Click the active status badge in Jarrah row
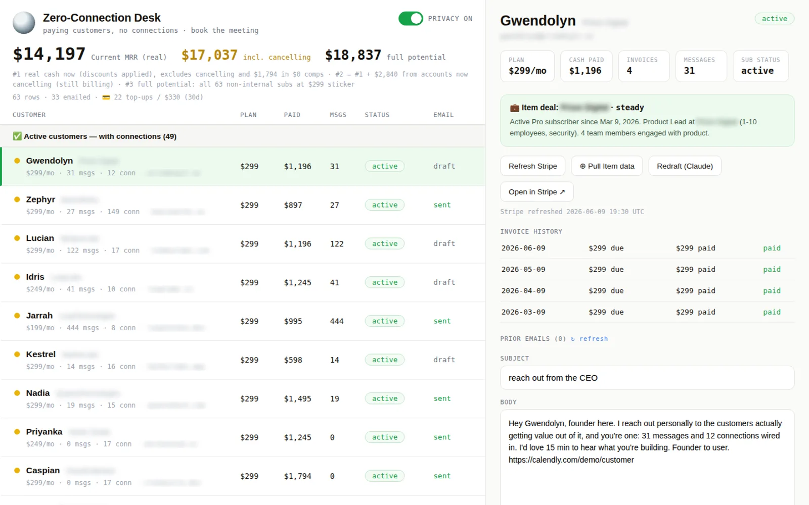This screenshot has width=809, height=505. point(385,321)
